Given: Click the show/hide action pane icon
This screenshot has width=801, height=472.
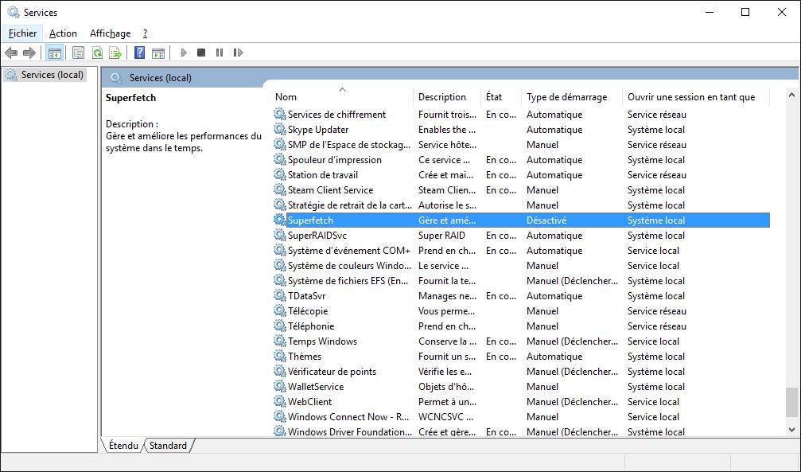Looking at the screenshot, I should [159, 53].
